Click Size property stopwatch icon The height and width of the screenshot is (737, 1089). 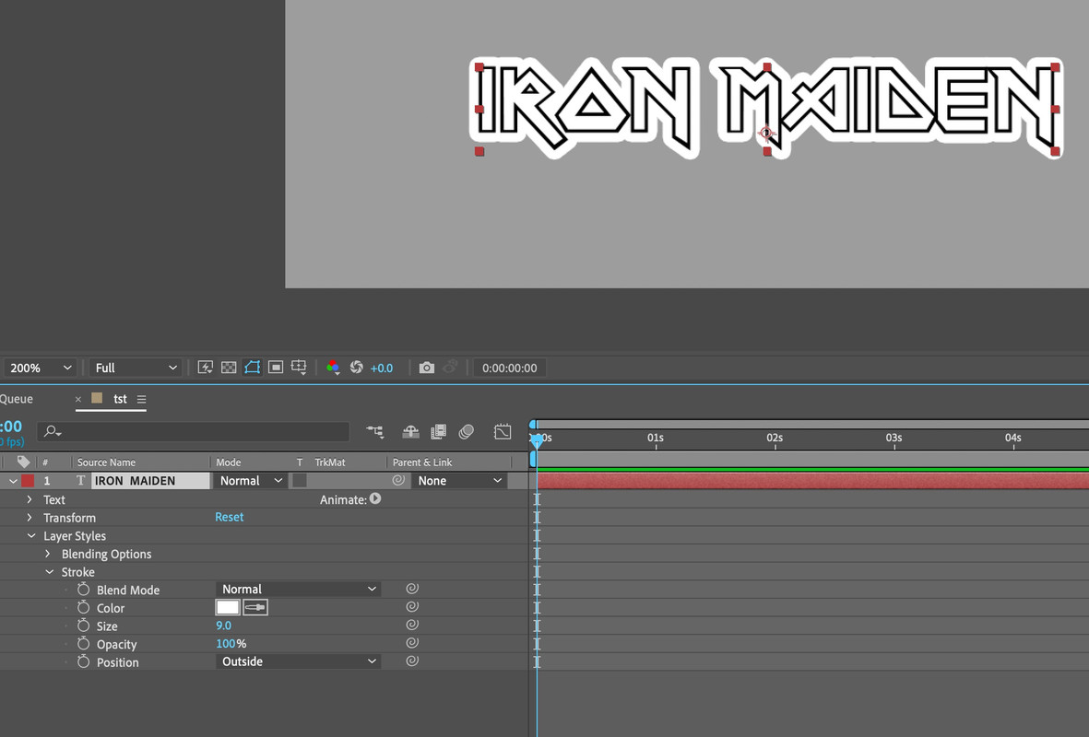83,626
